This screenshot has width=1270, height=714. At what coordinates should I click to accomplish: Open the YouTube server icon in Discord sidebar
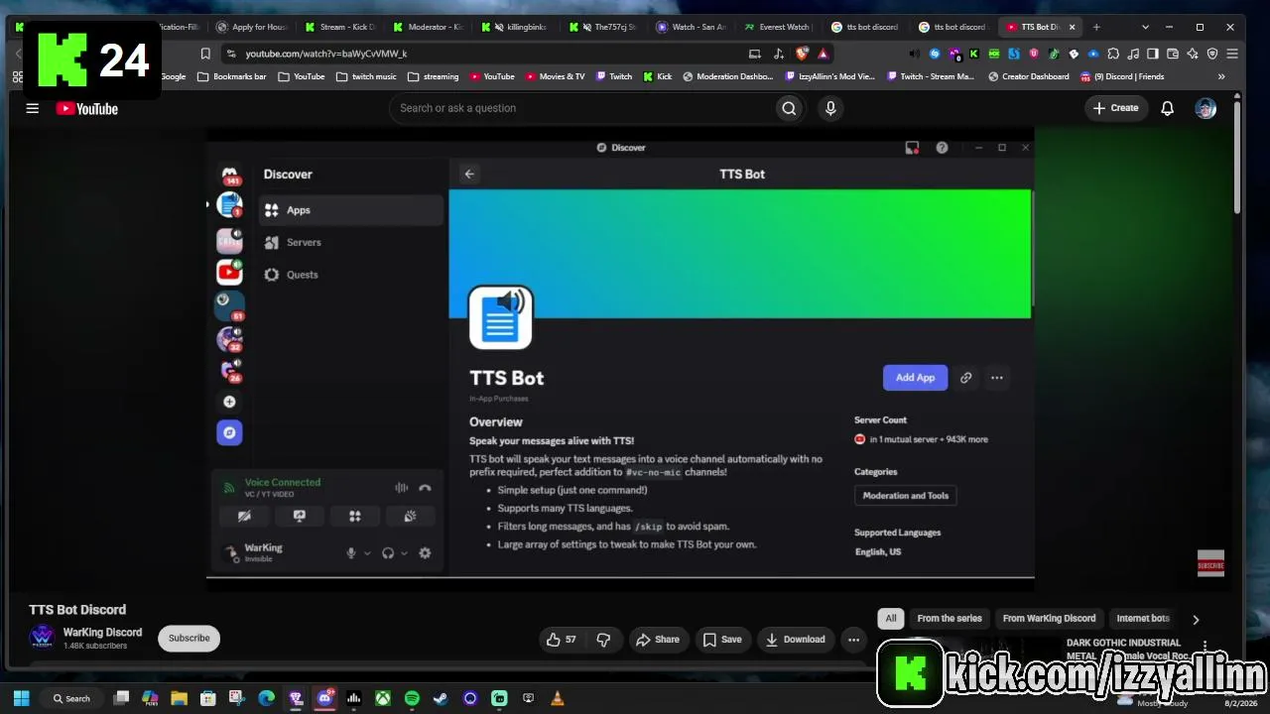point(229,272)
